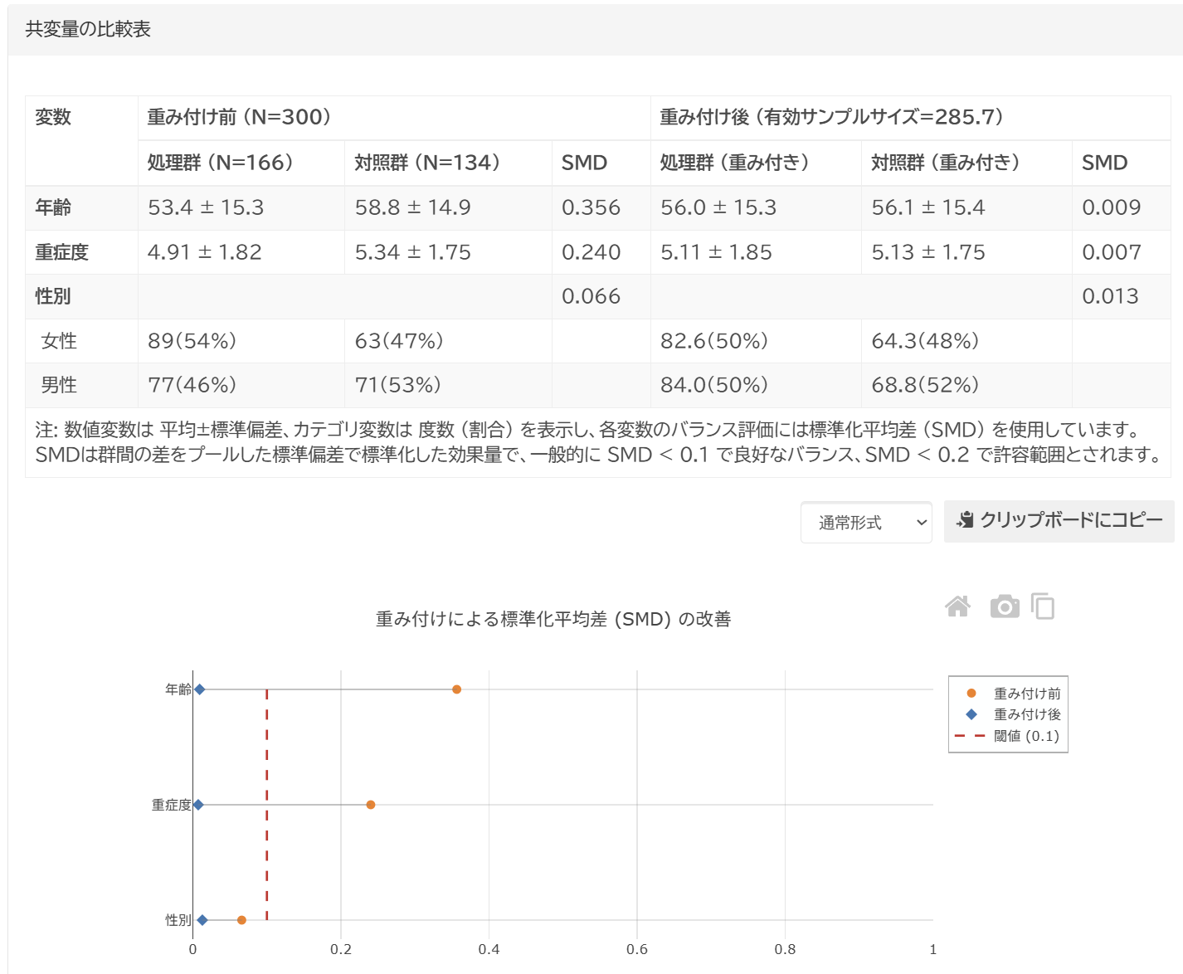Image resolution: width=1183 pixels, height=974 pixels.
Task: Click the 共変量の比較表 panel header
Action: tap(88, 29)
